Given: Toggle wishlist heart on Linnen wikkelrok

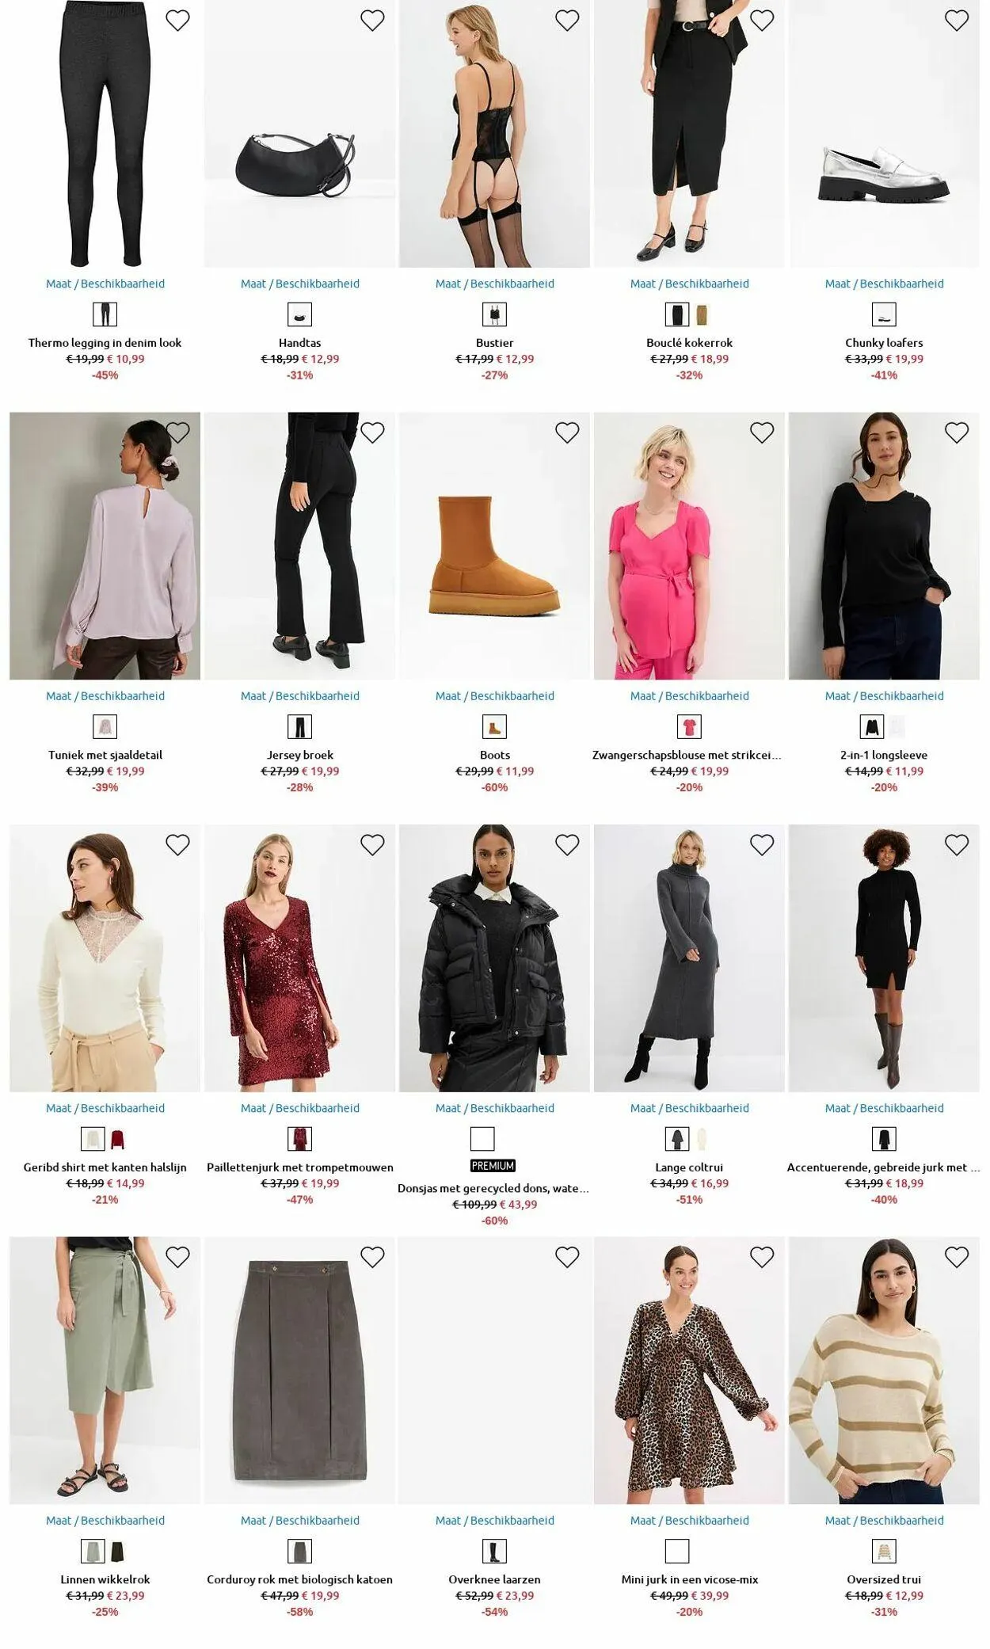Looking at the screenshot, I should tap(177, 1257).
